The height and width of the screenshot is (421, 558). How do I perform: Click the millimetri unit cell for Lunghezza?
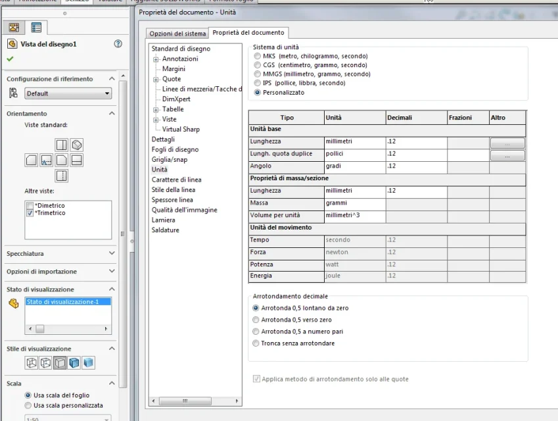pos(355,141)
